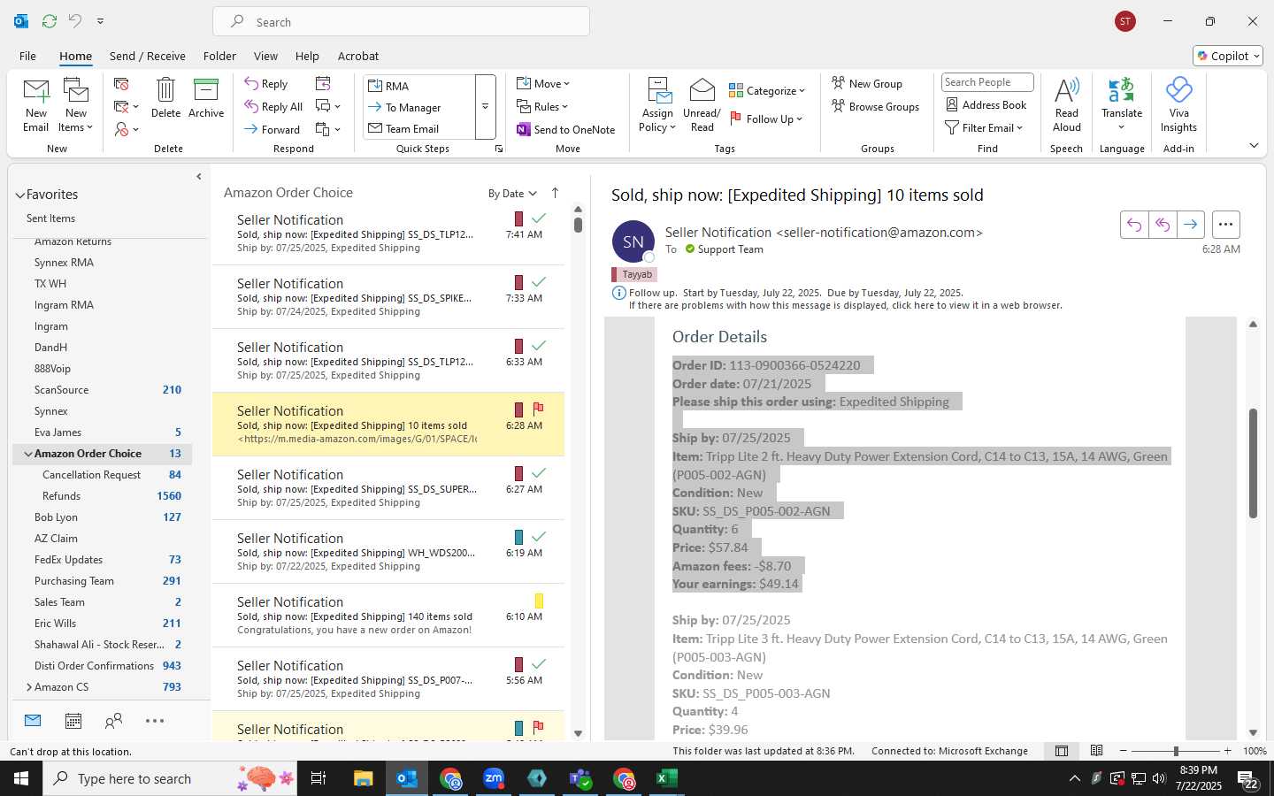Open the Address Book
Image resolution: width=1274 pixels, height=796 pixels.
(x=986, y=105)
